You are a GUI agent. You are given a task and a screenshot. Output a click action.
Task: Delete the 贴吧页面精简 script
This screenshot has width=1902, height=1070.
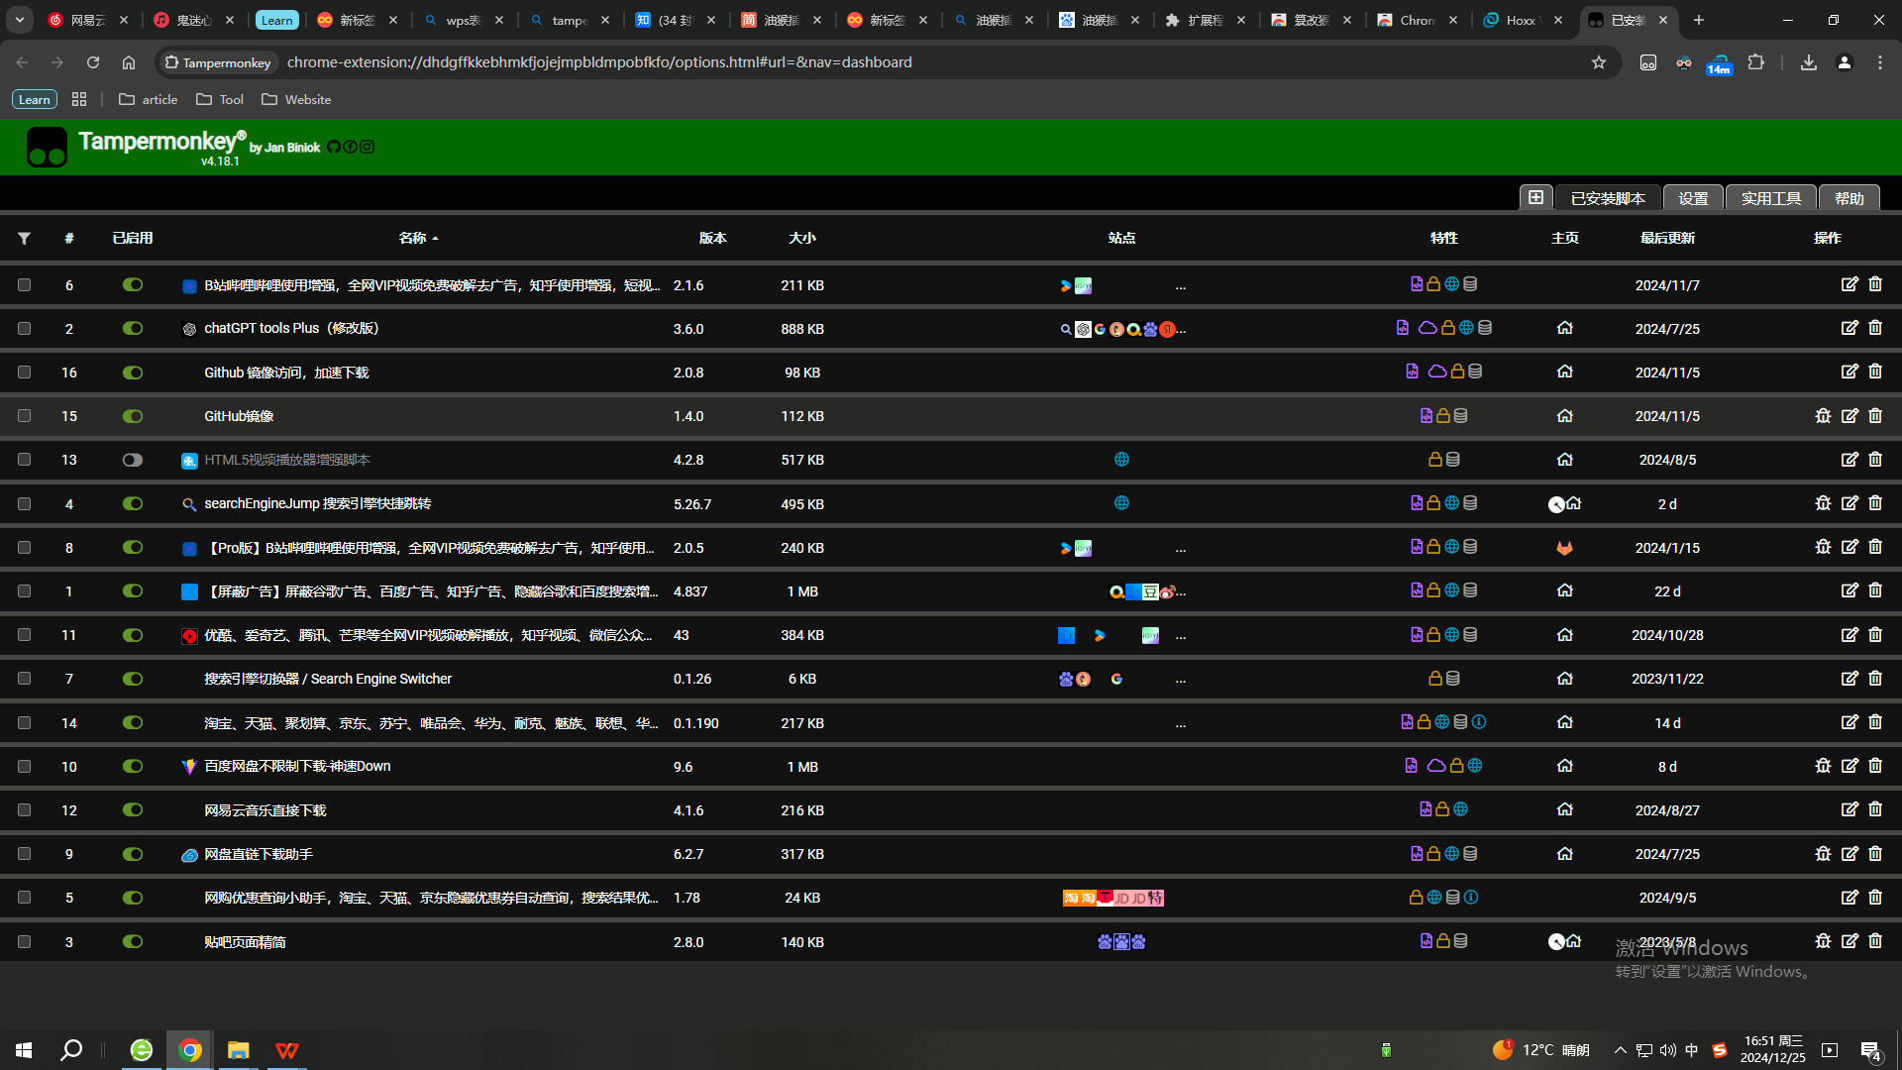(x=1875, y=941)
